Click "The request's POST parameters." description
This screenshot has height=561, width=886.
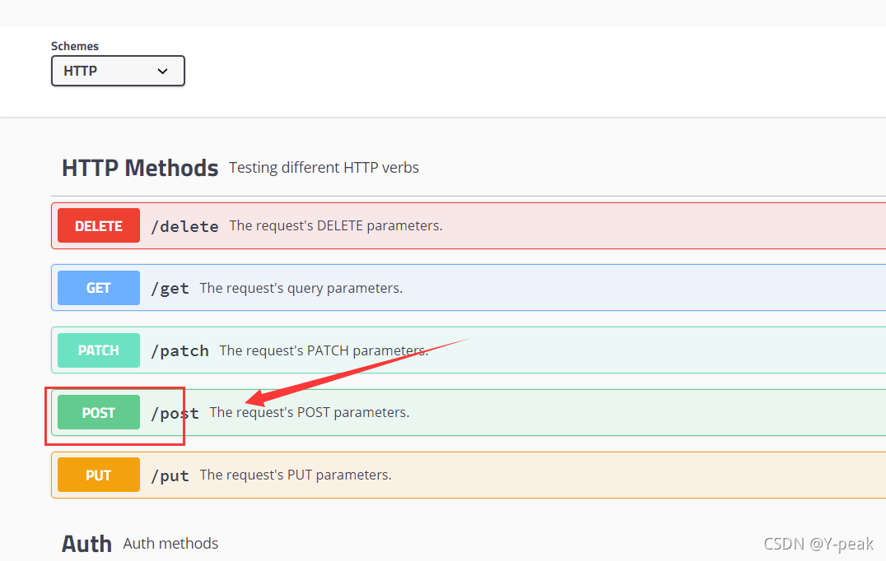pos(310,412)
